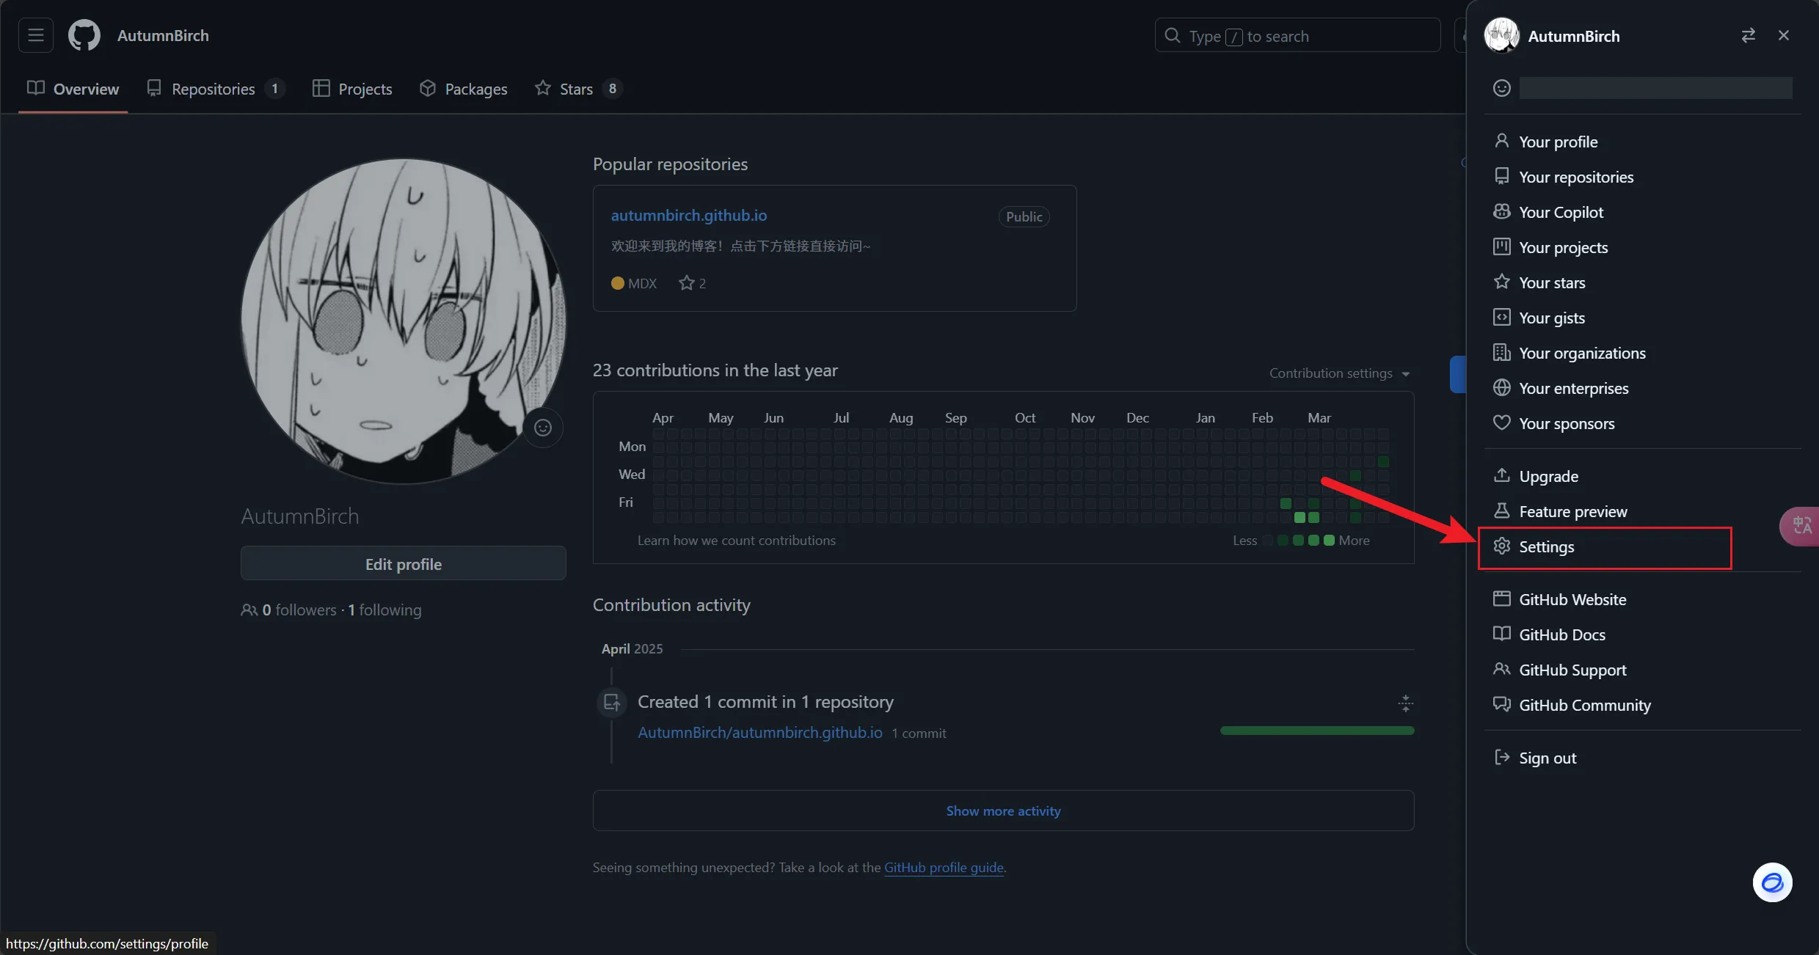The image size is (1819, 955).
Task: Click Learn how we count contributions link
Action: click(x=736, y=541)
